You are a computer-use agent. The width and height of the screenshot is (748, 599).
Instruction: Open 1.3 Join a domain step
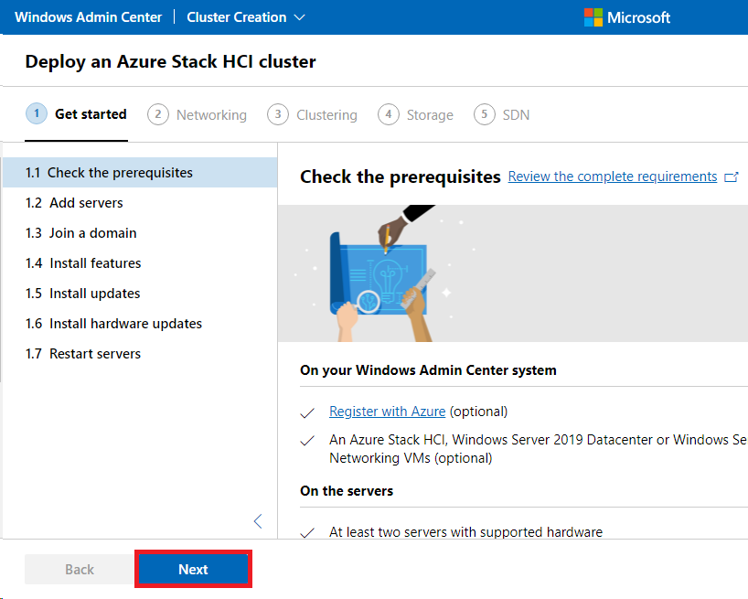(x=140, y=232)
